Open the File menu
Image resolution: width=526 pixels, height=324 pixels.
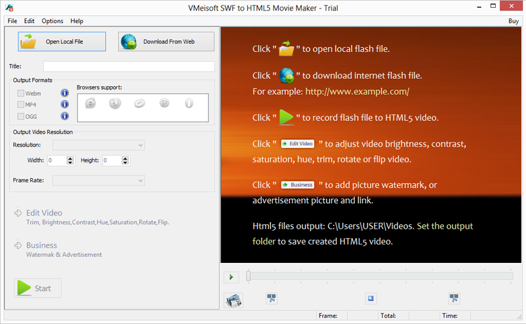12,21
